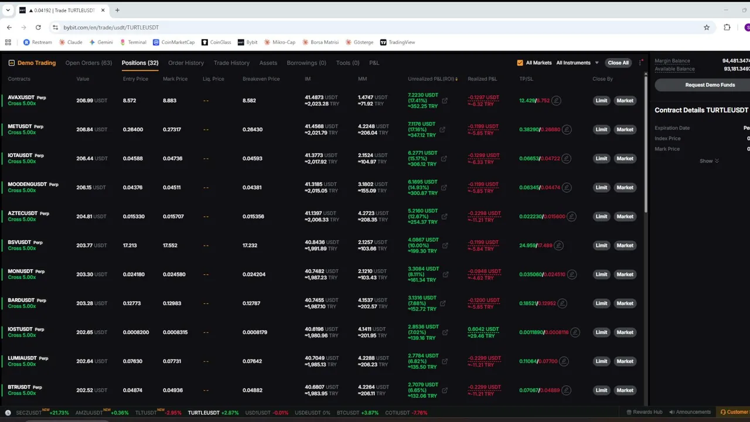
Task: Edit TP/SL for the IOTAUSDT position
Action: click(567, 158)
